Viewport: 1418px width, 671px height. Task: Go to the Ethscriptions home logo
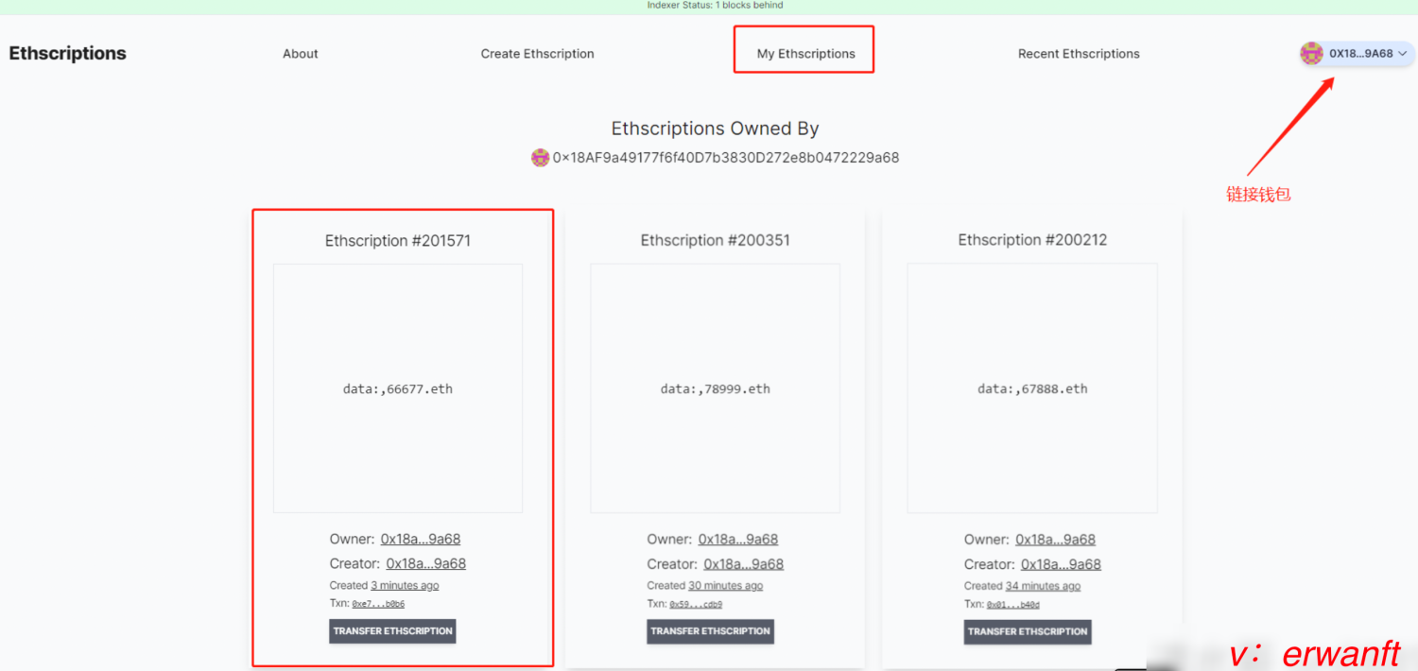(68, 54)
